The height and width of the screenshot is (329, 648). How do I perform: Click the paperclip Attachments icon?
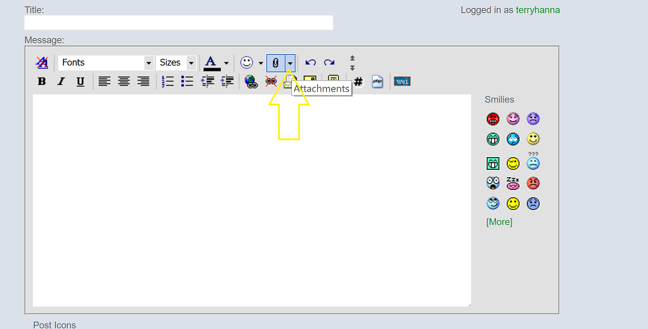pyautogui.click(x=275, y=62)
